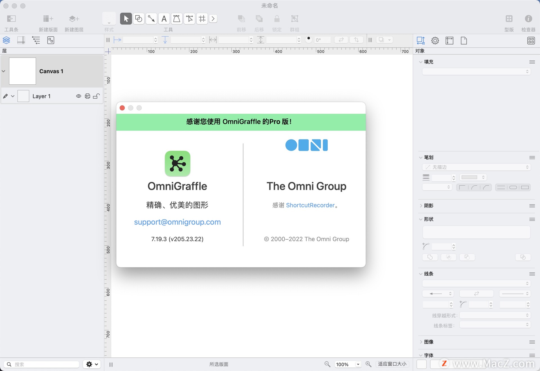540x371 pixels.
Task: Click the 新建版面 new canvas icon
Action: (x=48, y=19)
